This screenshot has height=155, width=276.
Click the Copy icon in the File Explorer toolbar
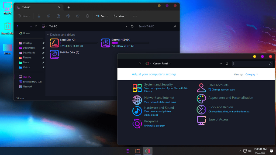pyautogui.click(x=49, y=16)
